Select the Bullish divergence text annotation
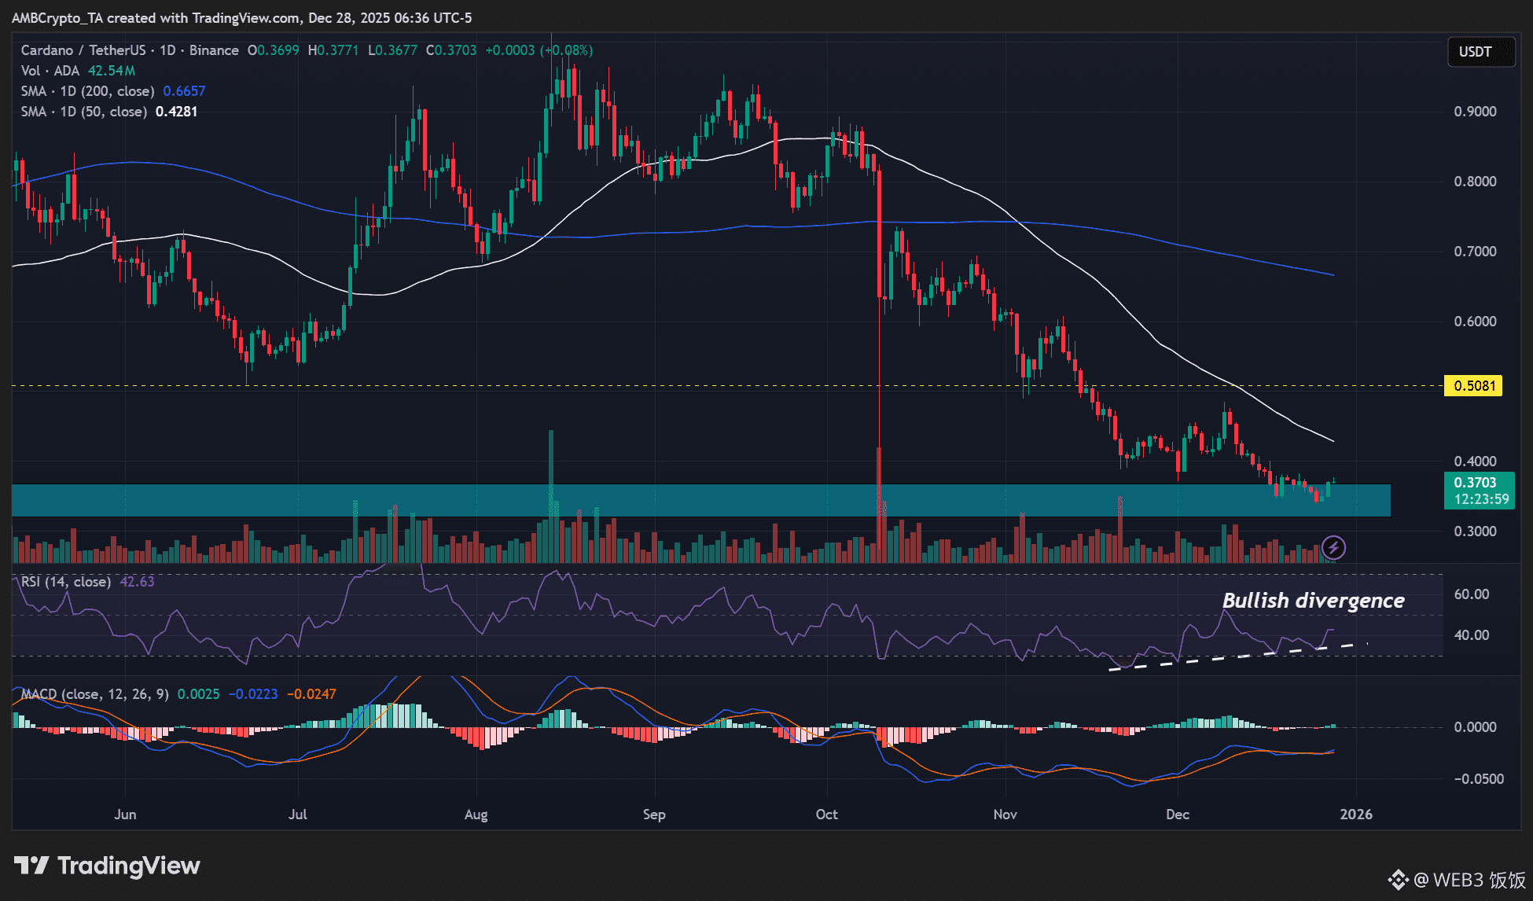Screen dimensions: 1533x901 coord(1313,601)
